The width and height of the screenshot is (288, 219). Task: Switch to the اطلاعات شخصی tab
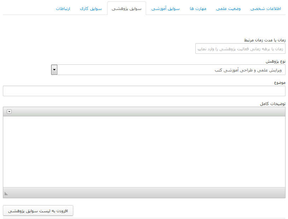265,8
